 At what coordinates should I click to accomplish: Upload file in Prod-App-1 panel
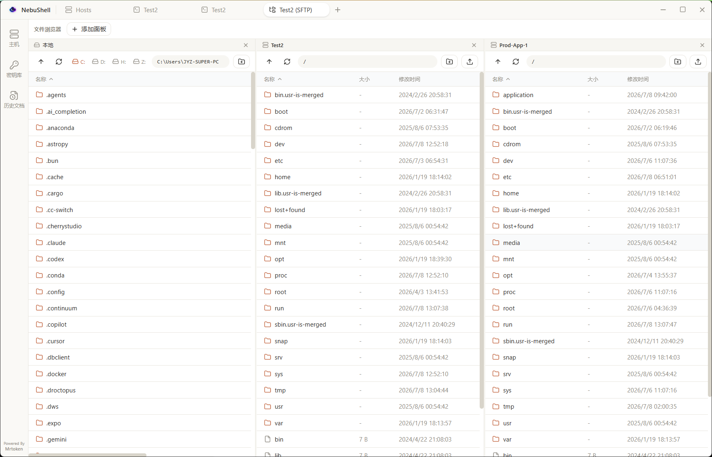pos(698,62)
